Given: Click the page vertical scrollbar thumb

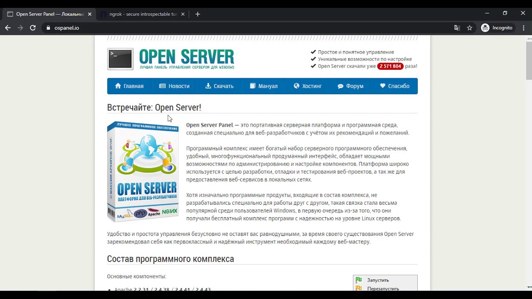Looking at the screenshot, I should pos(529,61).
